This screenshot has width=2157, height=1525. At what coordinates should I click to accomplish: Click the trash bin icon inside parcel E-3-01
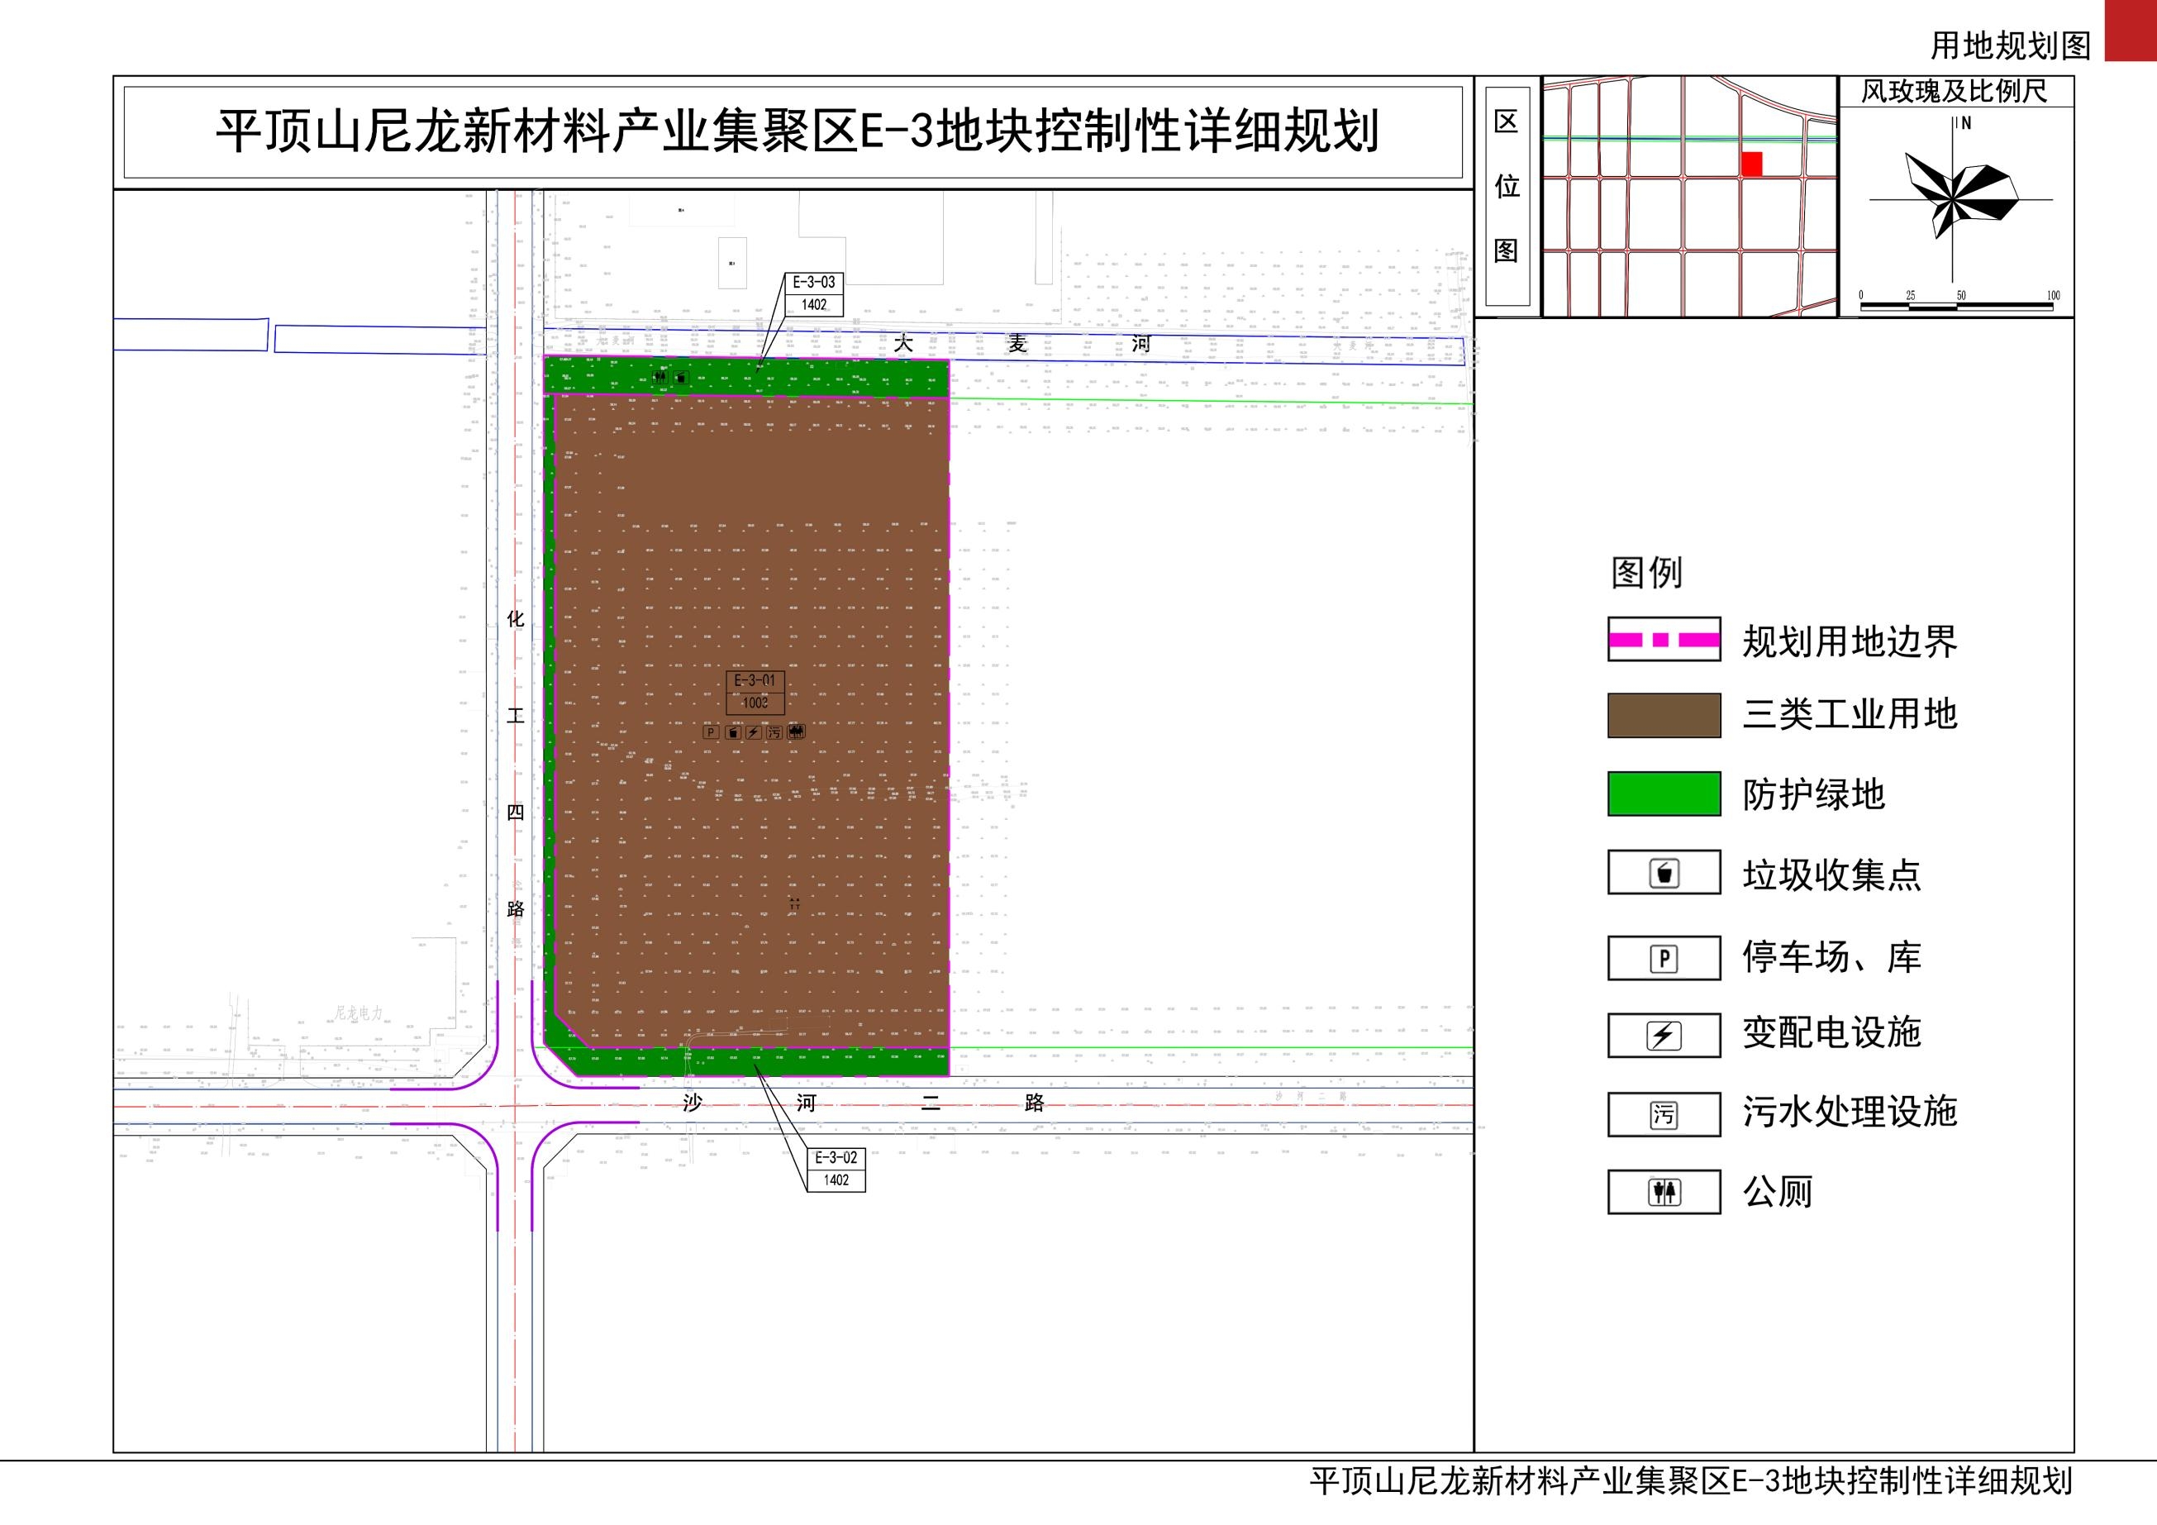click(733, 732)
